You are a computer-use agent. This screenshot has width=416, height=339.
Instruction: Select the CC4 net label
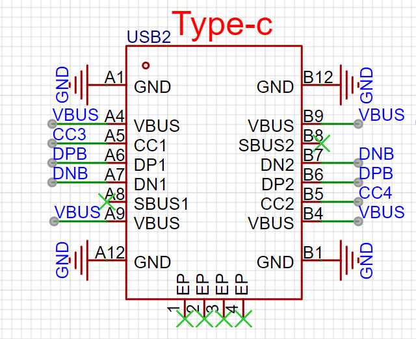click(376, 193)
